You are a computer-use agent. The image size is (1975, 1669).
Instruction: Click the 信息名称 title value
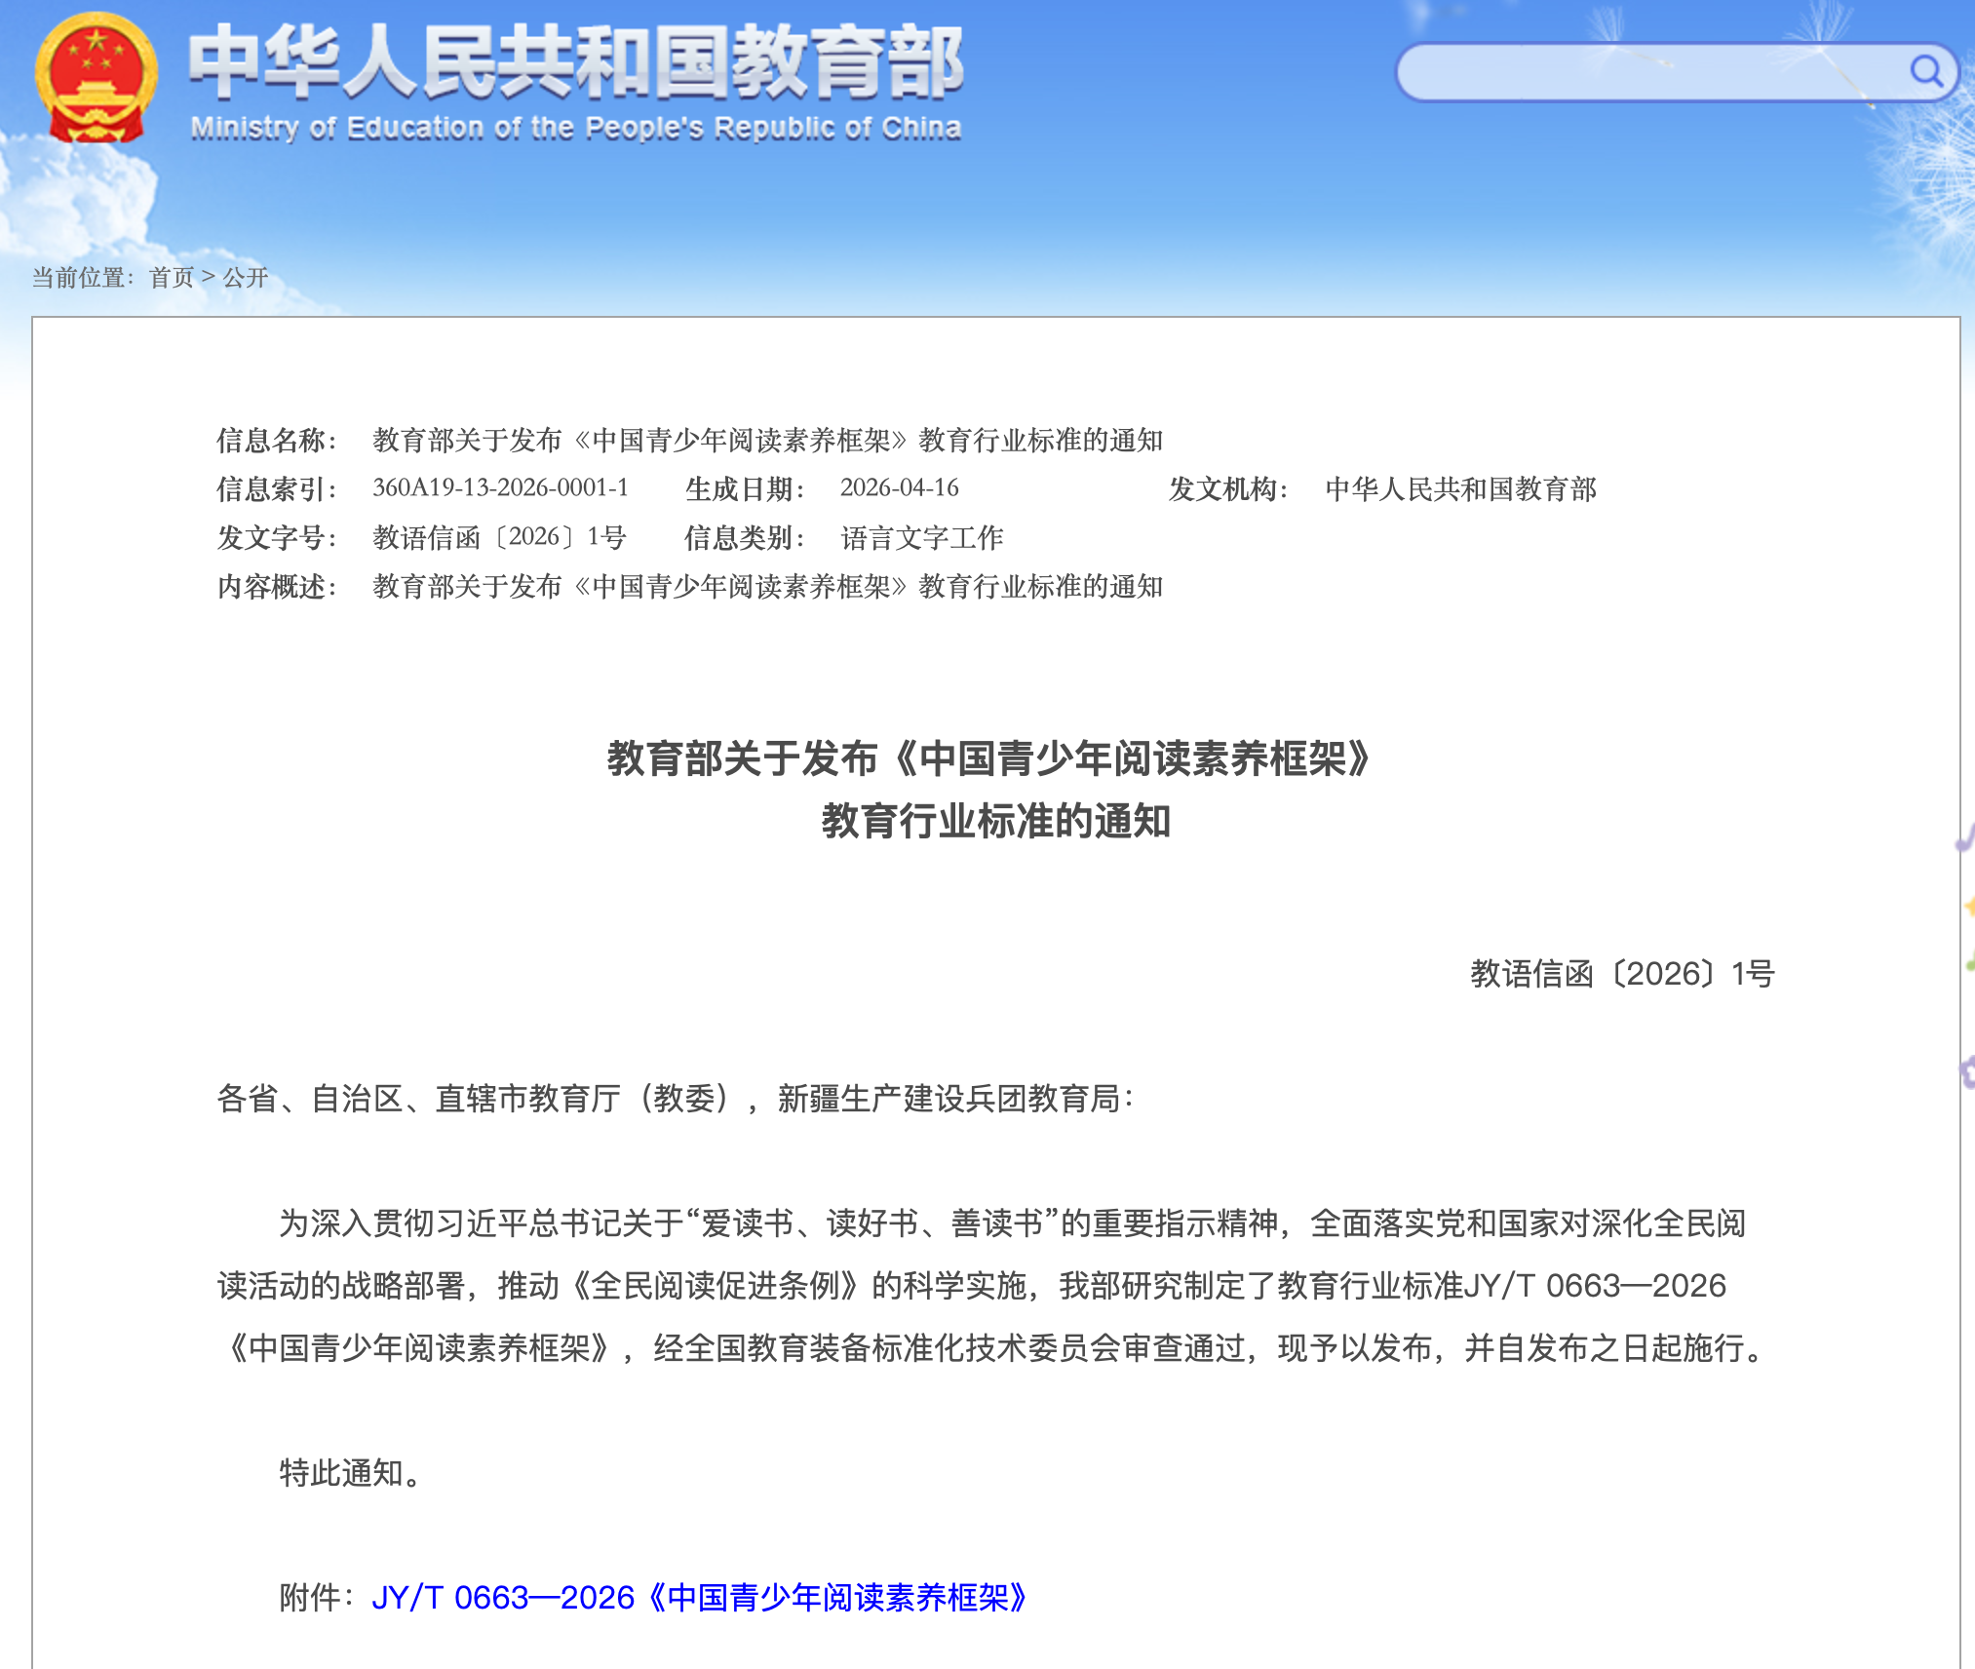tap(767, 441)
